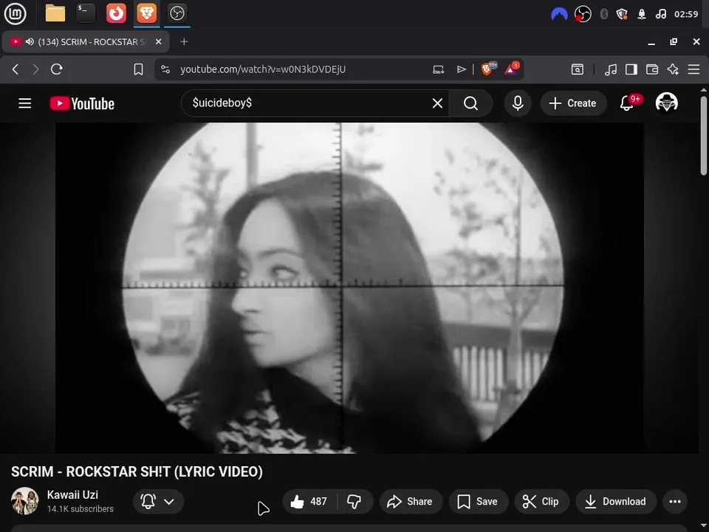Open the three-dot more actions menu
The width and height of the screenshot is (709, 532).
[x=675, y=501]
